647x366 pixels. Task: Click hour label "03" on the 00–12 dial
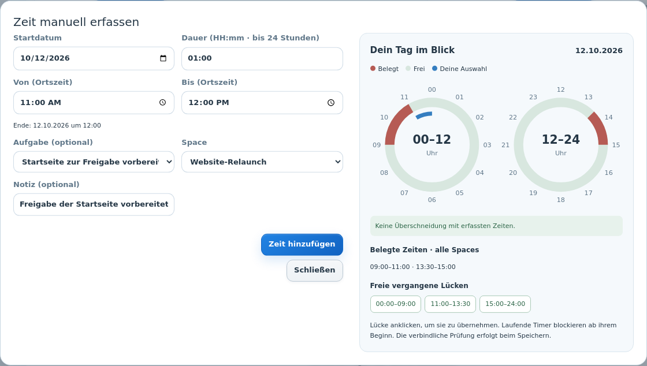pos(488,145)
